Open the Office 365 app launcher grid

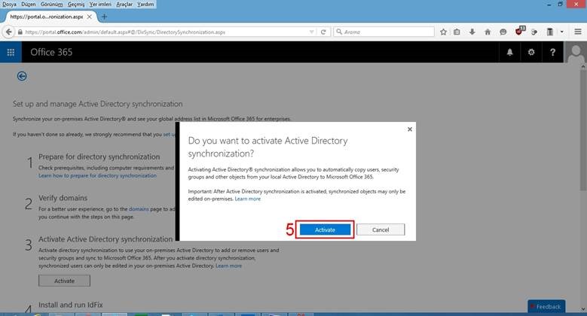pyautogui.click(x=11, y=52)
